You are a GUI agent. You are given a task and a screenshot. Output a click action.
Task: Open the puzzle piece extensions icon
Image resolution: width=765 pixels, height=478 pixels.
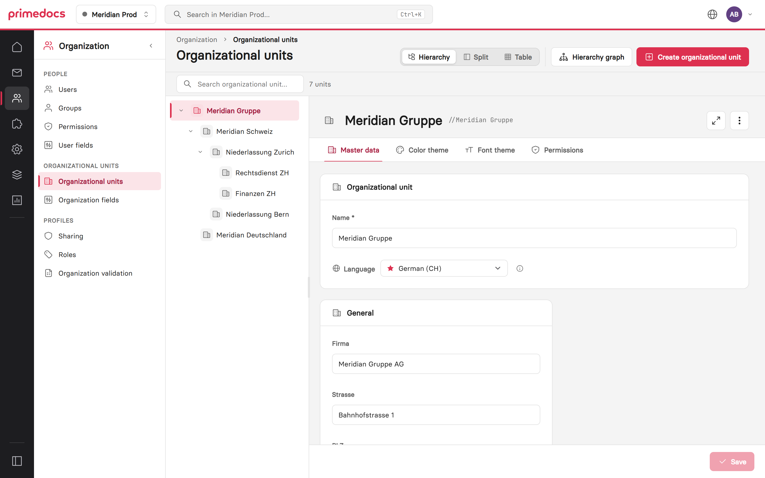tap(17, 123)
